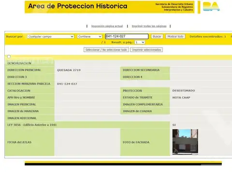
Task: Open the 'Imprimir todas las páginas' link
Action: click(149, 26)
